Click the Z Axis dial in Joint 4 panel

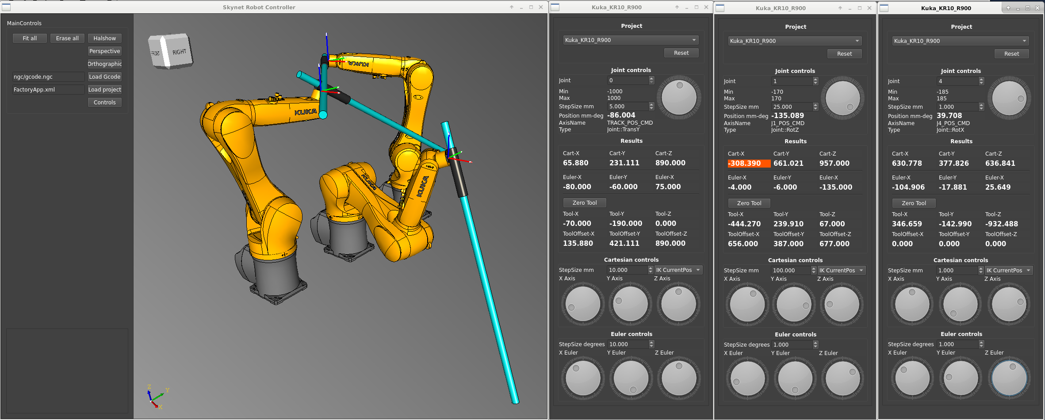coord(1009,304)
